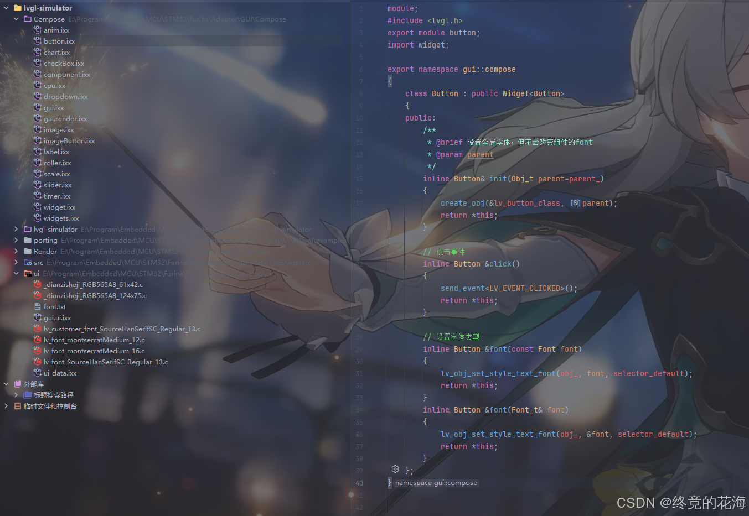
Task: Click the component.ixx file icon
Action: 38,74
